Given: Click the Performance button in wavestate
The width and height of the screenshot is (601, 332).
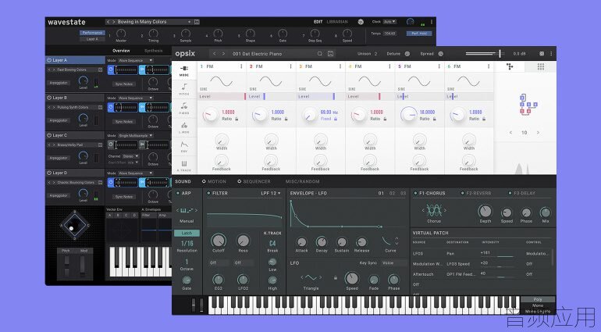Looking at the screenshot, I should (x=92, y=33).
